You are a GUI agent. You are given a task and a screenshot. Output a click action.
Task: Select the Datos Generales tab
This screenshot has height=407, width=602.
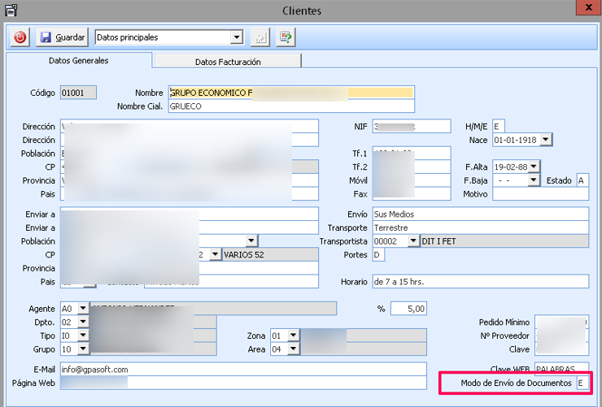pos(78,61)
